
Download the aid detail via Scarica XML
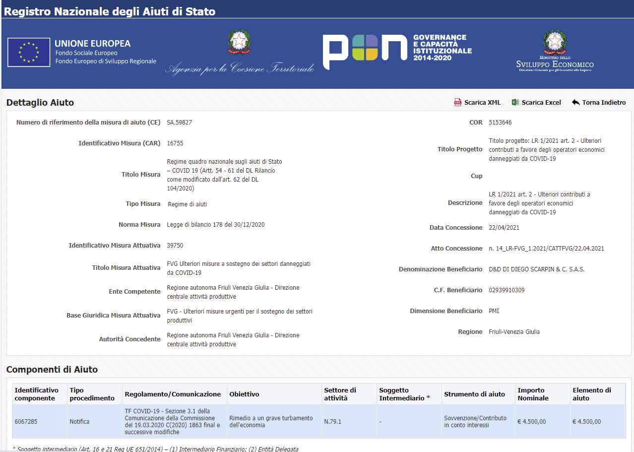click(x=477, y=102)
